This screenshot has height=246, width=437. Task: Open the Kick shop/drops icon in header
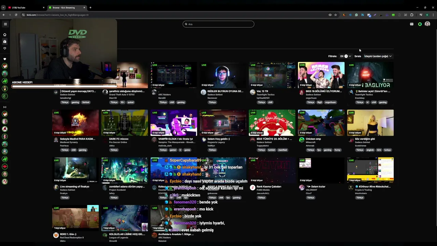click(411, 24)
